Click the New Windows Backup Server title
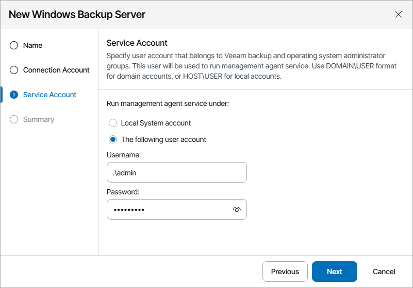The image size is (413, 288). coord(77,14)
